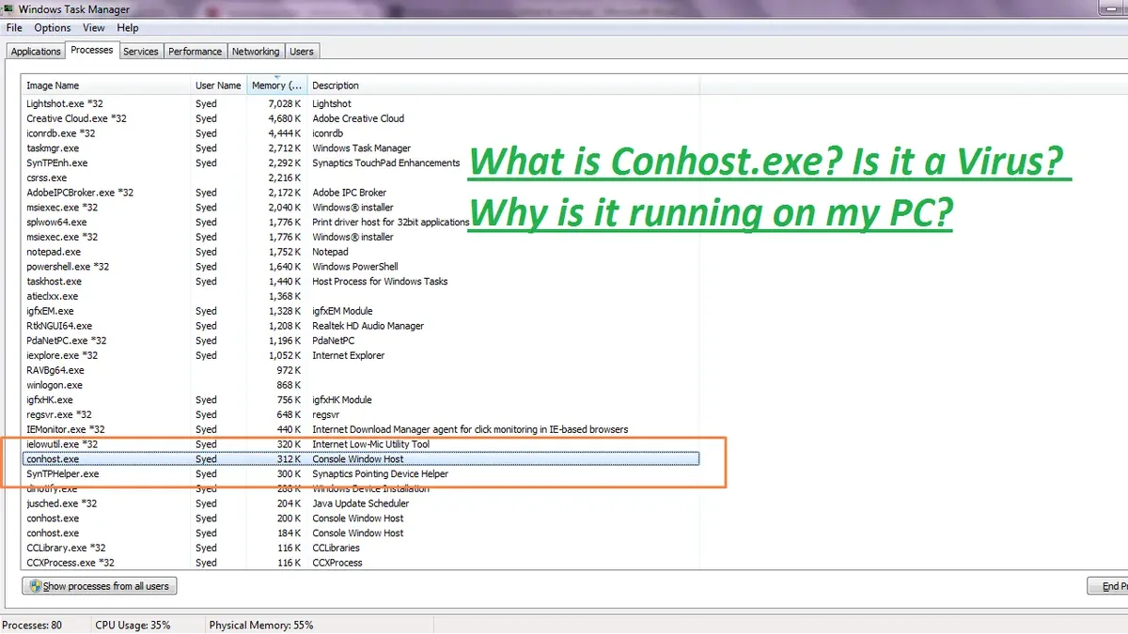Select the iexplore.exe *32 process
Screen dimensions: 1128x634
tap(361, 355)
